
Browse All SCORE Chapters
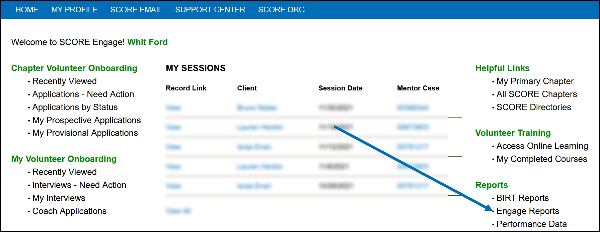[x=536, y=94]
